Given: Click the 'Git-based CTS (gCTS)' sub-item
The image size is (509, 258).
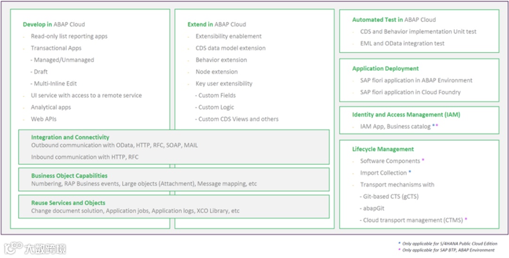Looking at the screenshot, I should (x=391, y=196).
